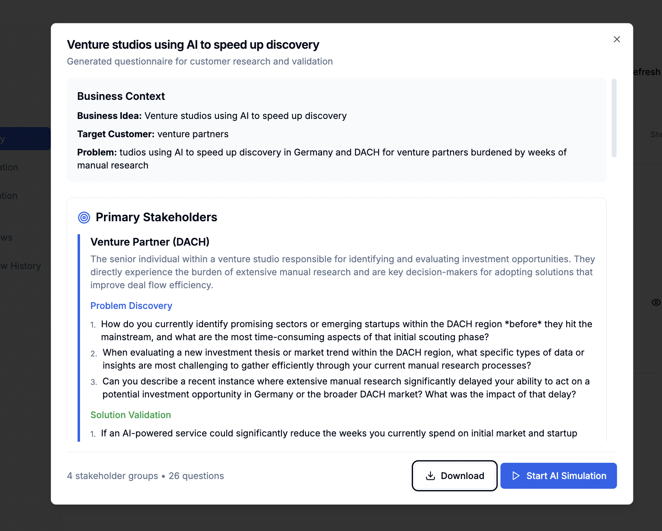The image size is (662, 531).
Task: Click the play triangle icon on Start AI Simulation
Action: (516, 475)
